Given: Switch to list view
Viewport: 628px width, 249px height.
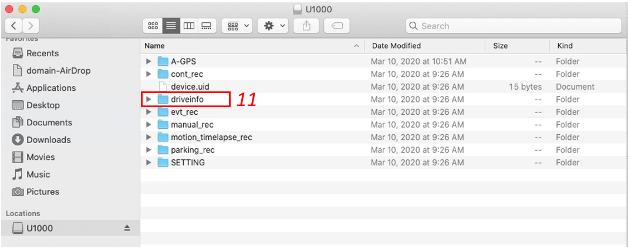Looking at the screenshot, I should (171, 26).
